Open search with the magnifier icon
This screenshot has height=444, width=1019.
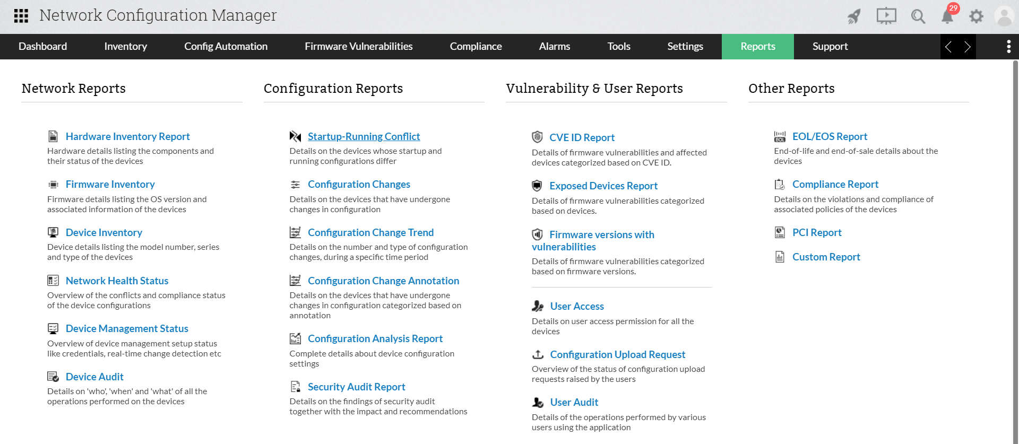(918, 16)
